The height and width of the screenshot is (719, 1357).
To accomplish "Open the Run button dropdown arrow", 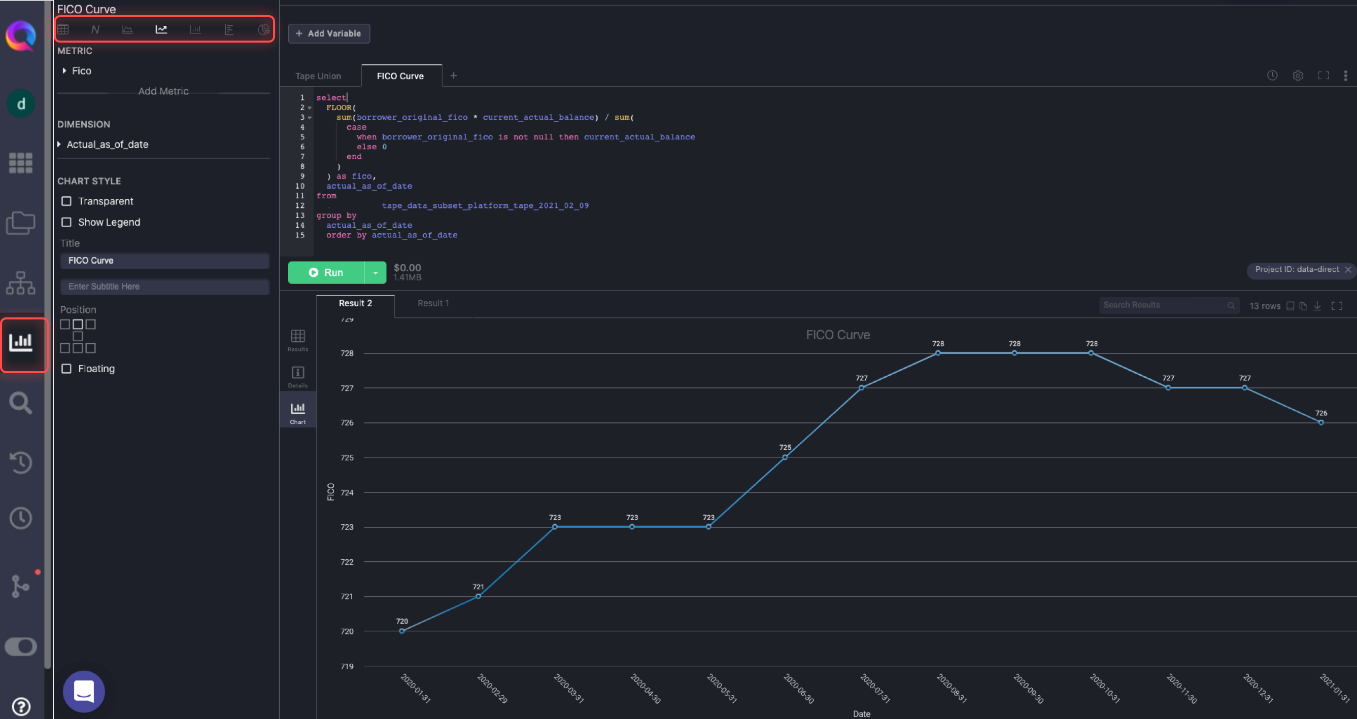I will 375,273.
